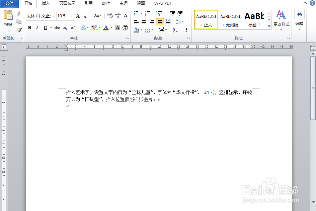Apply the 标题 1 style

coord(254,19)
